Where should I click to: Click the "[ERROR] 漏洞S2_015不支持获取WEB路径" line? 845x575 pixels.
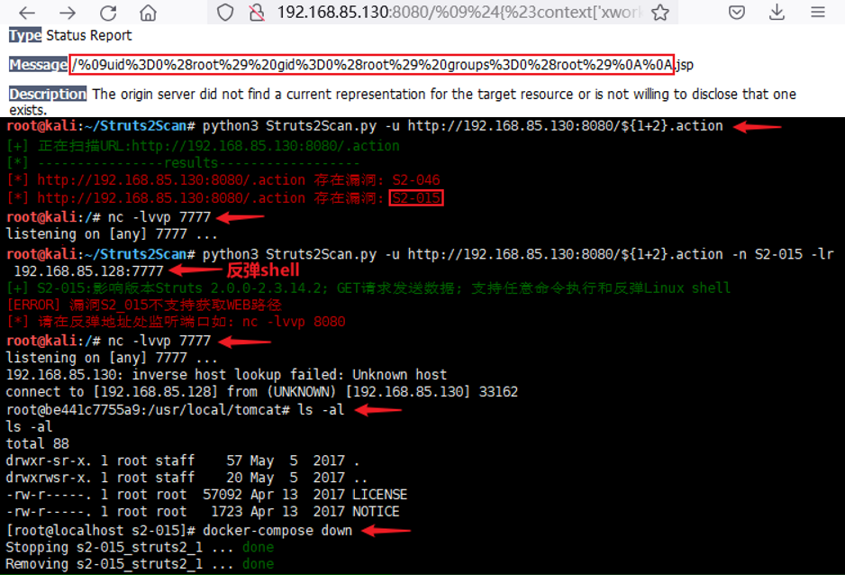pos(144,305)
